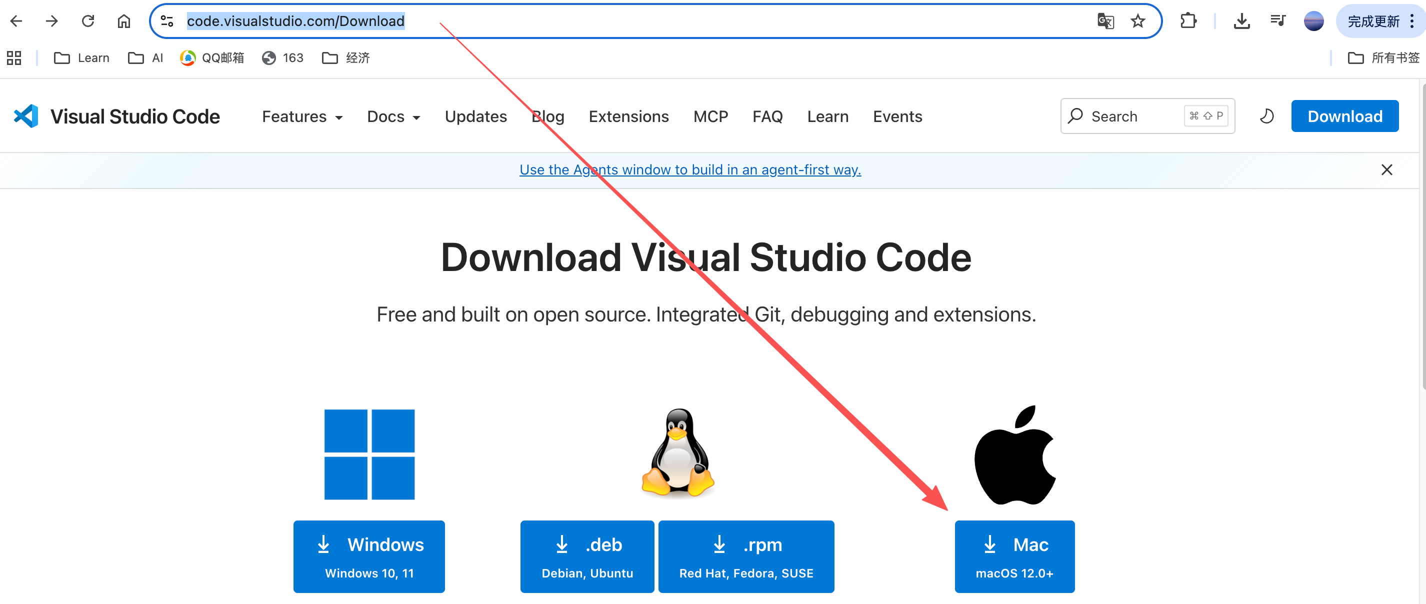Download the Windows 10, 11 installer
The image size is (1426, 604).
click(x=368, y=556)
